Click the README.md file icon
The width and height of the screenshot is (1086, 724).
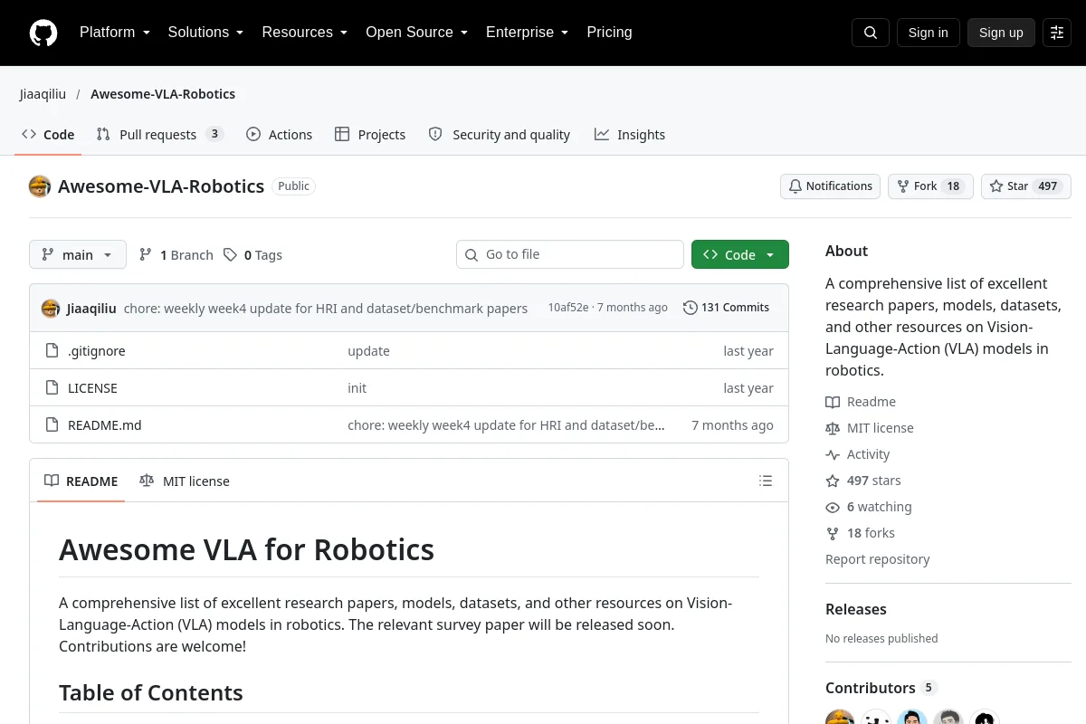coord(52,424)
